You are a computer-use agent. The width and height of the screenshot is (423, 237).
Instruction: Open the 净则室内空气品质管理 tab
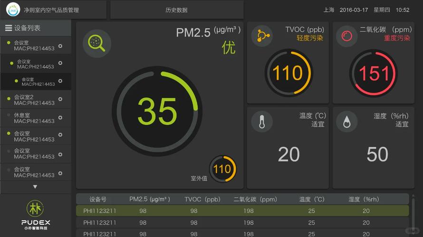51,10
